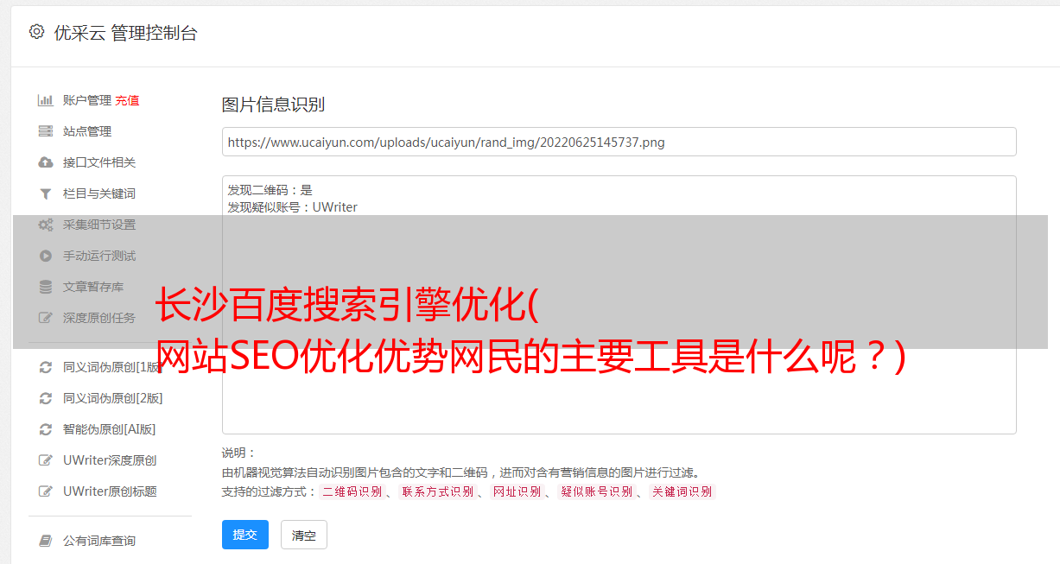This screenshot has width=1060, height=564.
Task: Open UWriter深度原创 menu item
Action: (x=110, y=460)
